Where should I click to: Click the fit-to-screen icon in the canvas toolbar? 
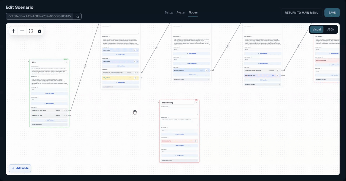click(x=31, y=31)
